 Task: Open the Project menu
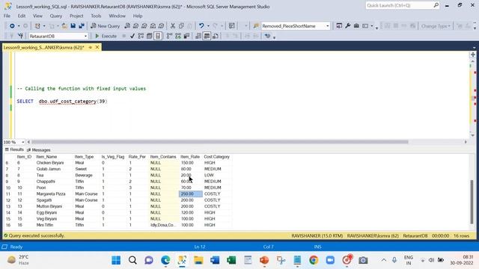(76, 16)
